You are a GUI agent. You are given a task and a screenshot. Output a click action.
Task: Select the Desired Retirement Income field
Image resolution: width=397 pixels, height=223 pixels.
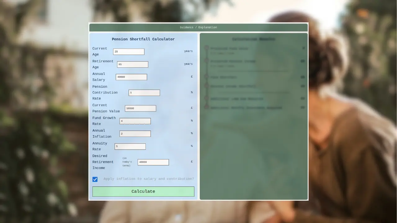153,162
